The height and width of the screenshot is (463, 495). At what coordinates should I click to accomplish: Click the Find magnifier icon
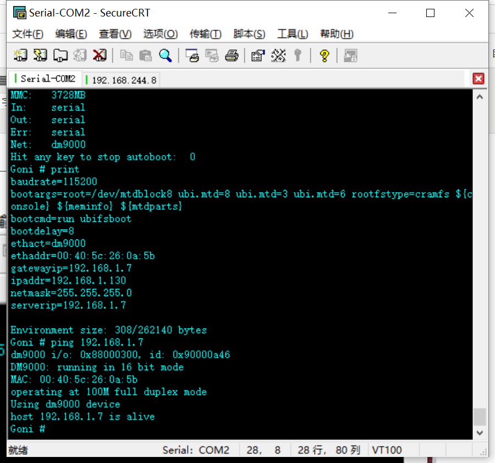165,55
